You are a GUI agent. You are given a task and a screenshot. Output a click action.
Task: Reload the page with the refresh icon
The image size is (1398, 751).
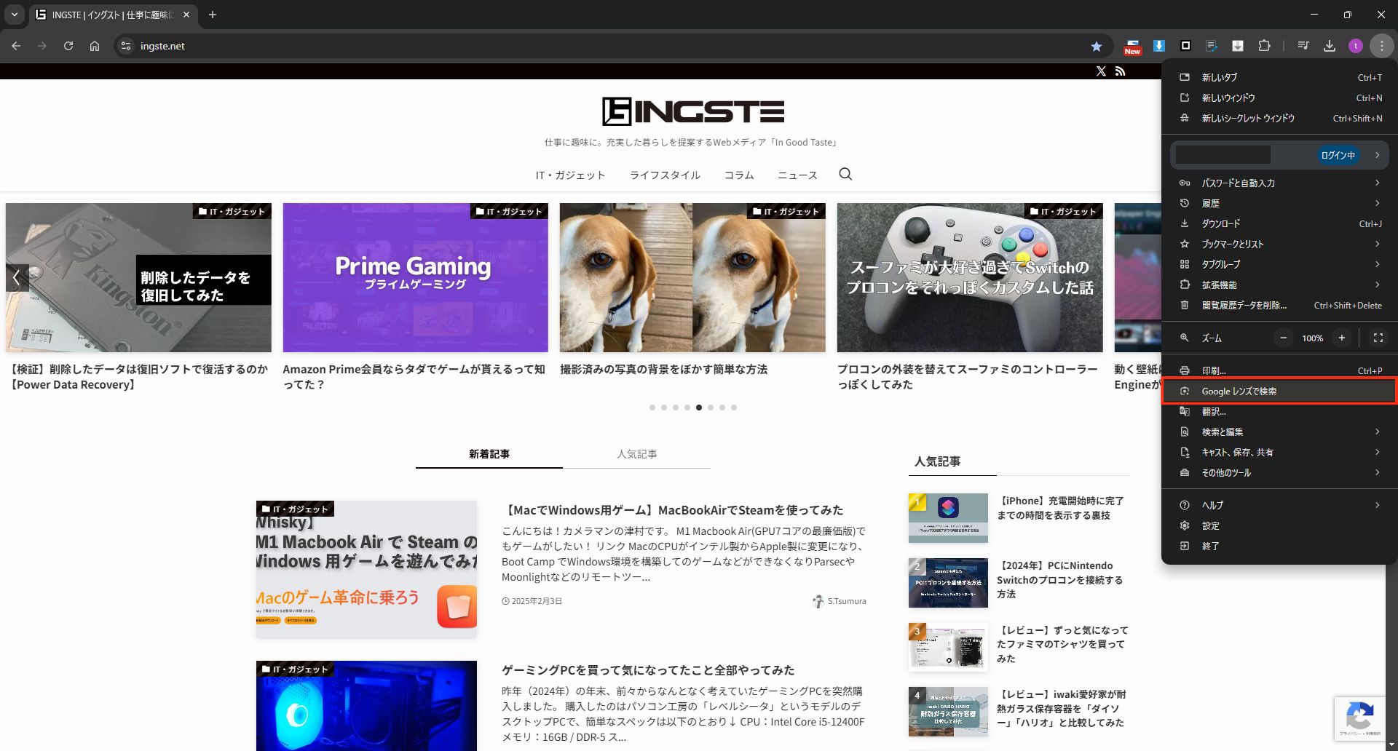[68, 45]
